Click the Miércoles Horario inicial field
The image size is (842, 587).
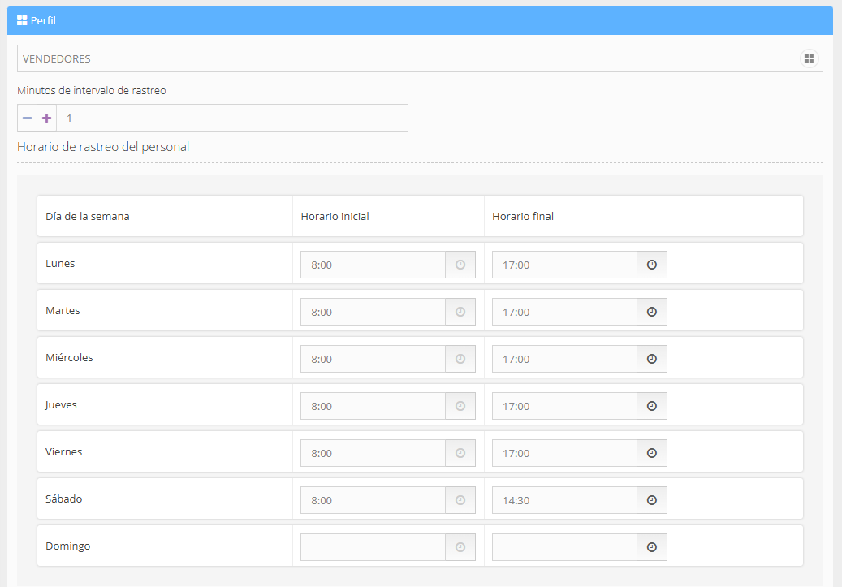coord(373,359)
